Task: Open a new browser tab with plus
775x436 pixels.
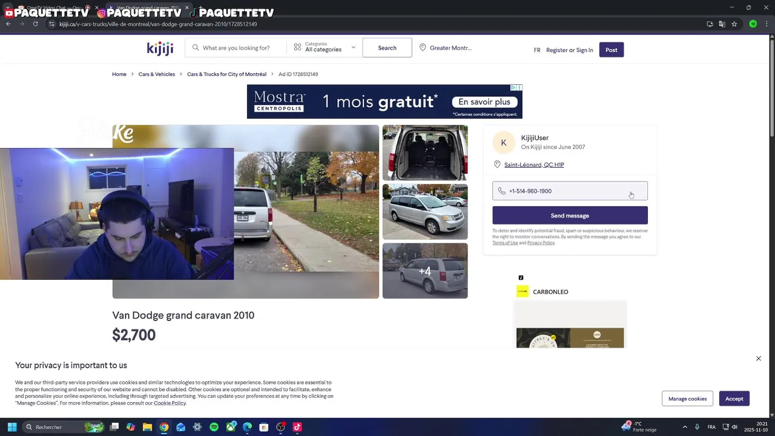Action: (x=200, y=8)
